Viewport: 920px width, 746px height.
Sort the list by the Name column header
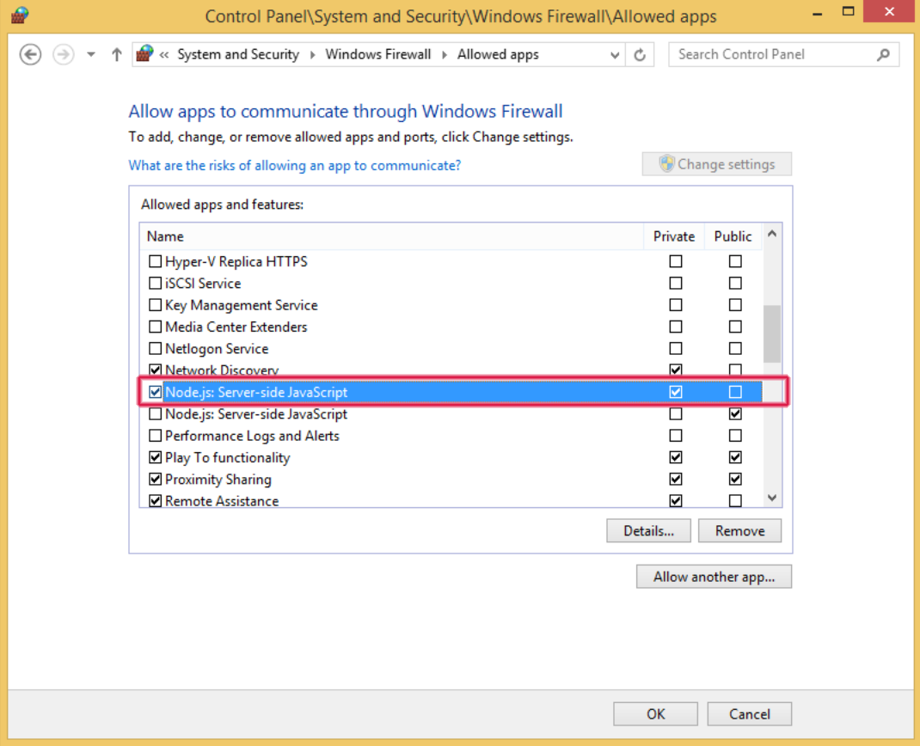coord(391,236)
